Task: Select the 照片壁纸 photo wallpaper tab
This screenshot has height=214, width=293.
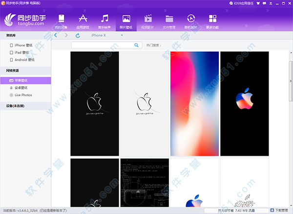Action: pos(126,20)
